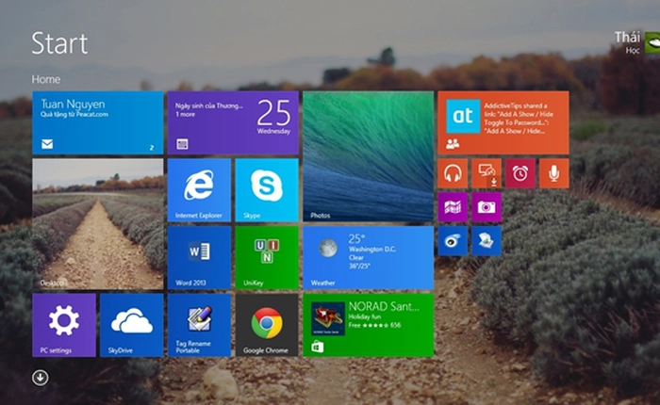Viewport: 660px width, 405px height.
Task: Open the blue Weibo eye tile
Action: pyautogui.click(x=453, y=241)
